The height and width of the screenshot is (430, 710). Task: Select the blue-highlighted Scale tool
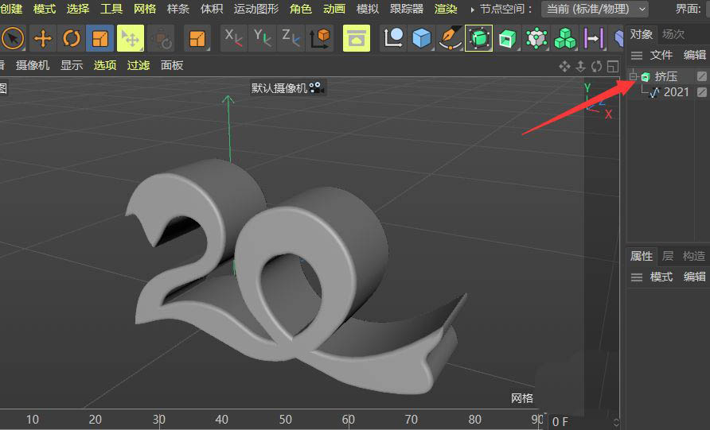[x=99, y=38]
